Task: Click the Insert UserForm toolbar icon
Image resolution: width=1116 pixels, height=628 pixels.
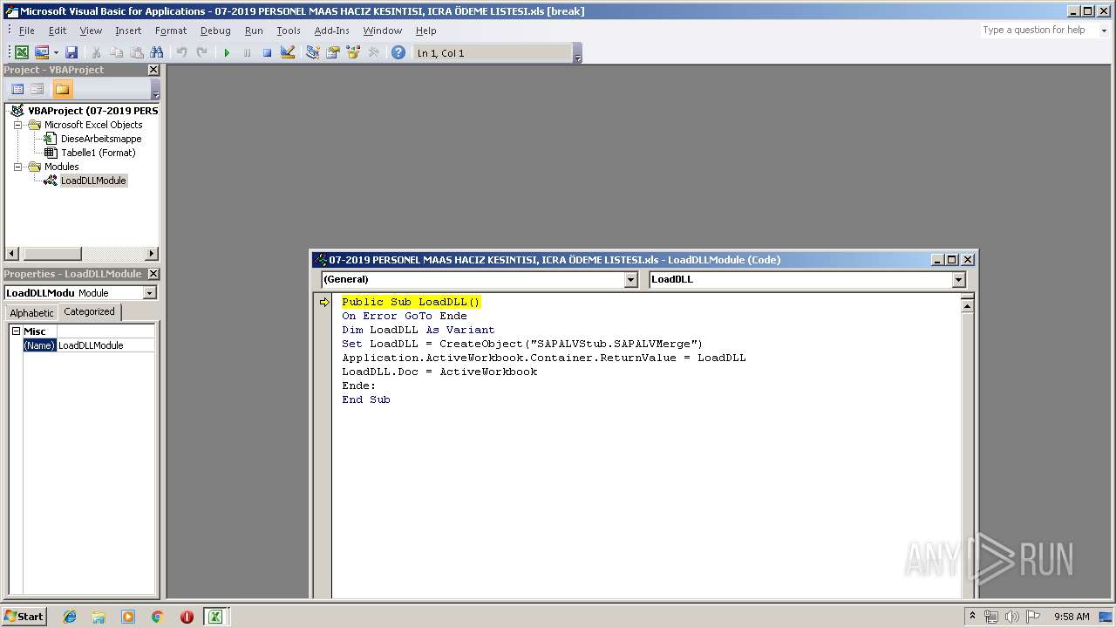Action: point(41,53)
